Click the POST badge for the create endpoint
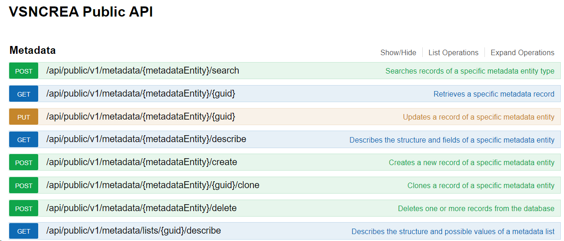Image resolution: width=564 pixels, height=241 pixels. tap(23, 163)
